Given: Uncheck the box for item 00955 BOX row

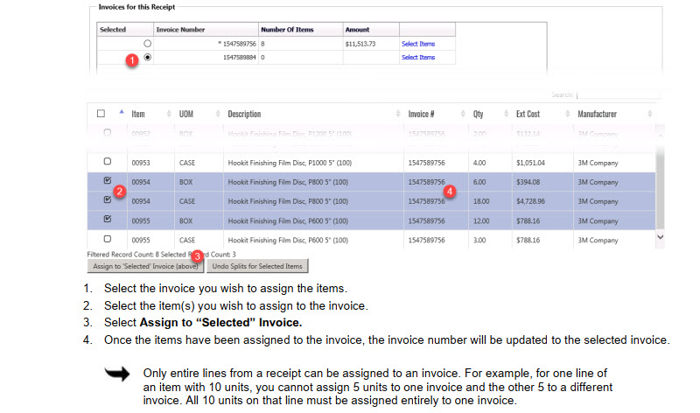Looking at the screenshot, I should point(107,219).
